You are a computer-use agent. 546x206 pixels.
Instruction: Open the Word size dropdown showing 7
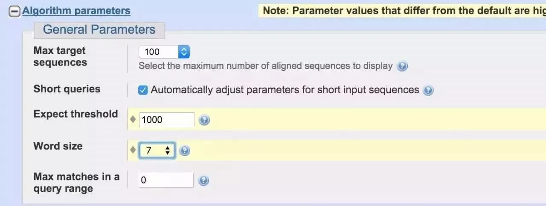point(157,150)
